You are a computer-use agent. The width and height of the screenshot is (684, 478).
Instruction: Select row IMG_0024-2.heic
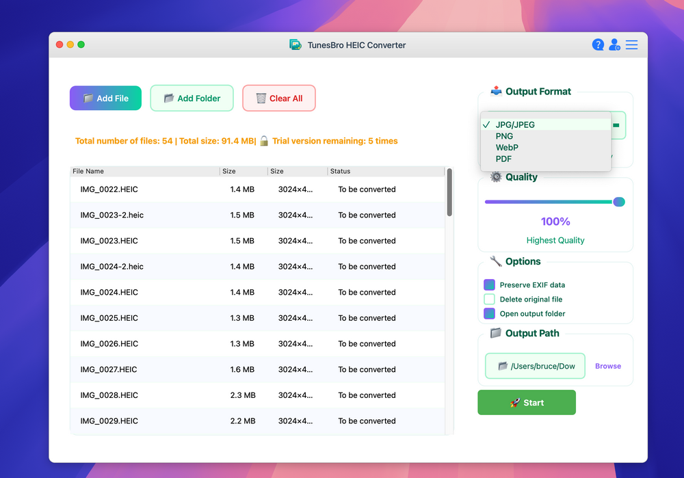pos(257,267)
